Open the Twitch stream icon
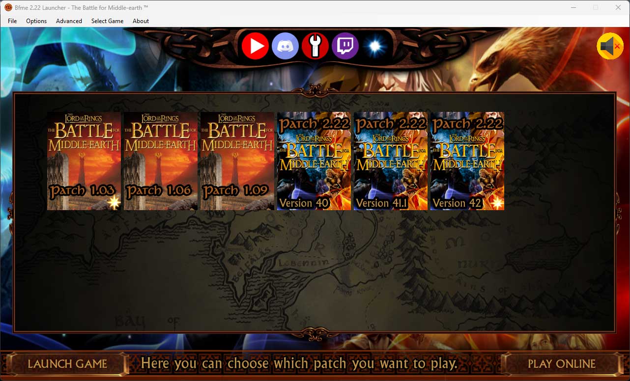The width and height of the screenshot is (630, 381). (345, 46)
